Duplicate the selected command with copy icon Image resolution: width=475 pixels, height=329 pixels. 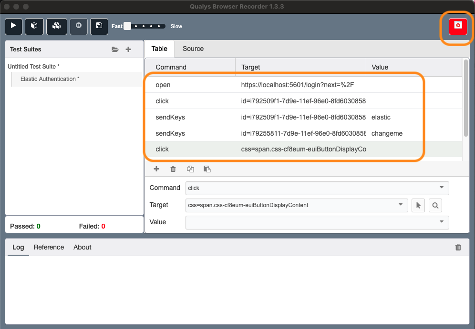[190, 169]
